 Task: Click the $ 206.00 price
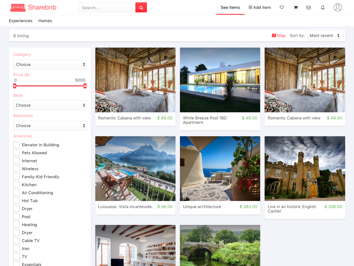pyautogui.click(x=333, y=207)
